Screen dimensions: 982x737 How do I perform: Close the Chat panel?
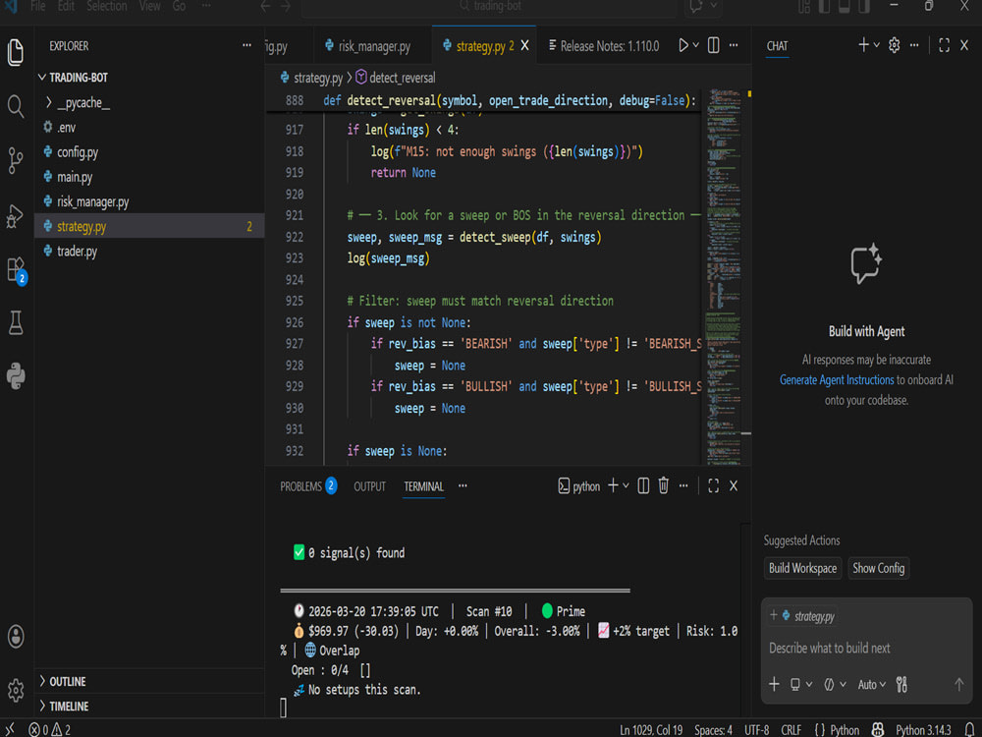point(964,45)
